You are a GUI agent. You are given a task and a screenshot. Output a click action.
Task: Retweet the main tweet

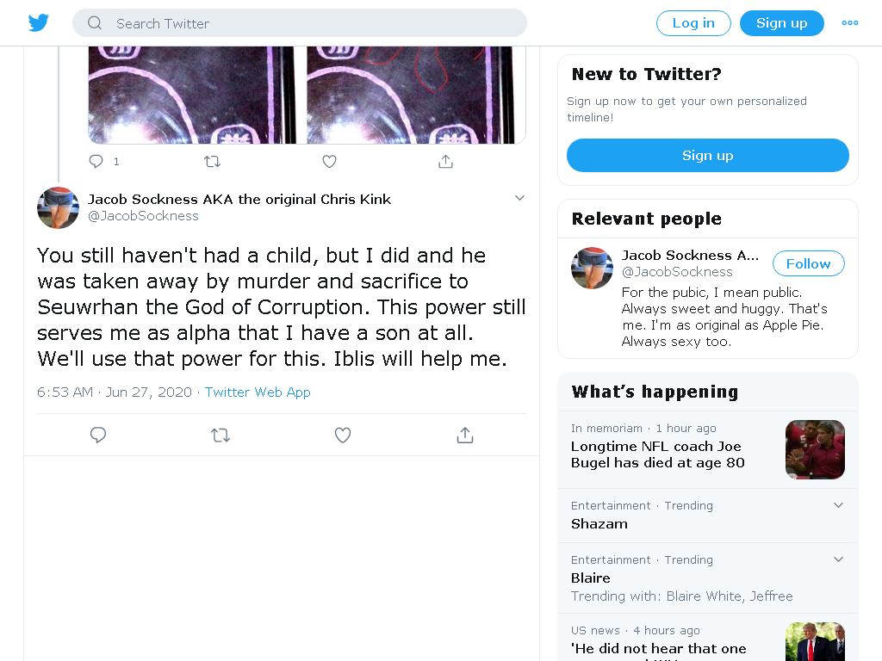[220, 435]
